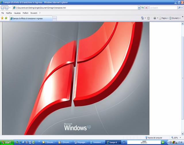Click the vertical scrollbar thumb
This screenshot has width=184, height=145.
(x=183, y=78)
